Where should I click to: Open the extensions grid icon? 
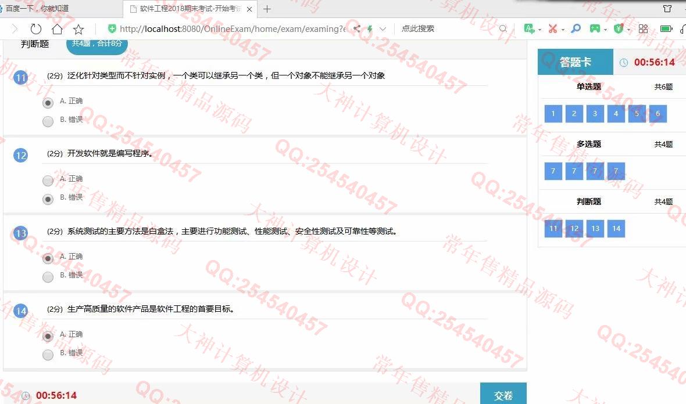(643, 29)
